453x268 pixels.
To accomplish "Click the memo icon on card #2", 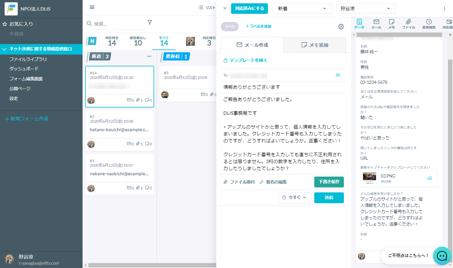I will 147,144.
